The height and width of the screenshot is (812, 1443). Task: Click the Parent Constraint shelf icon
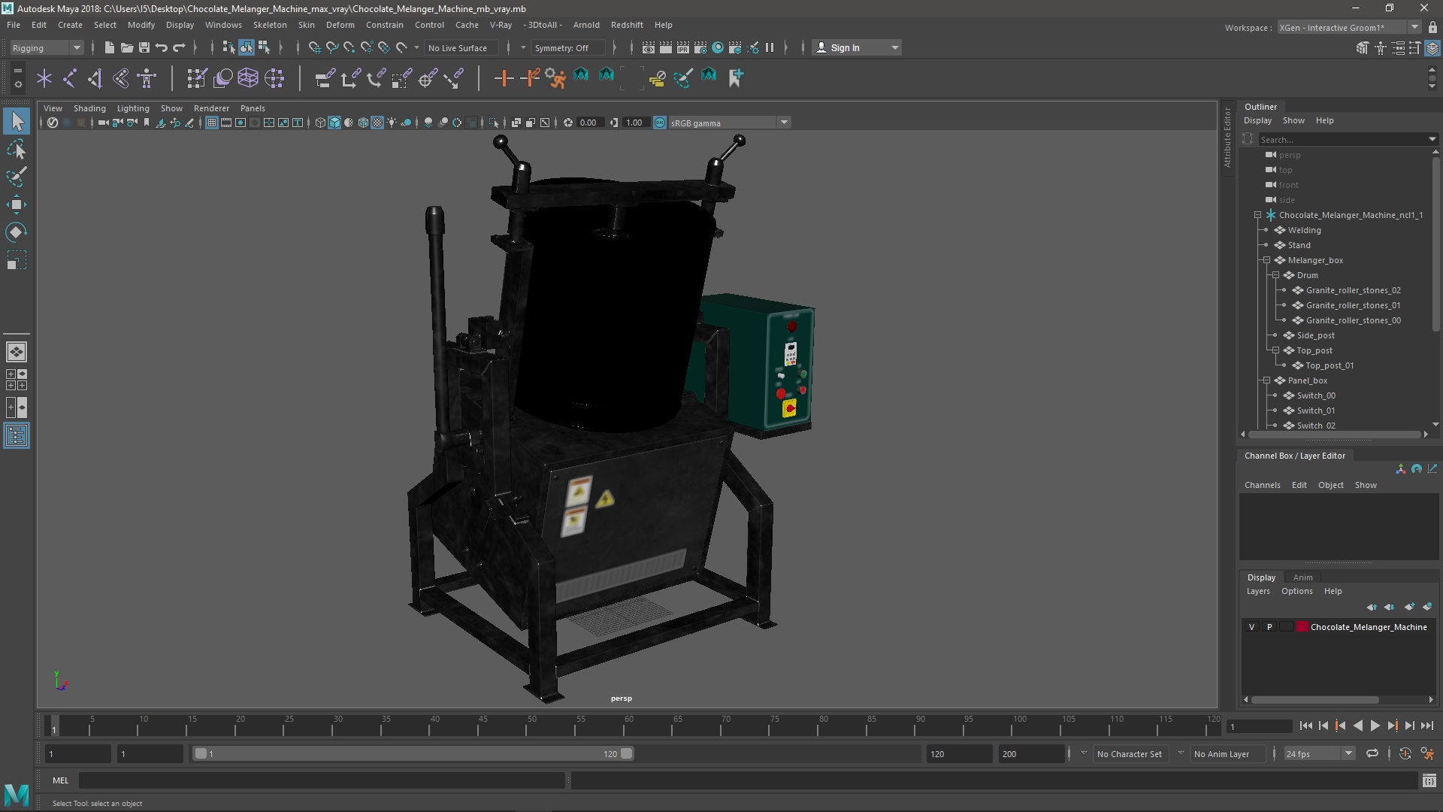click(x=325, y=78)
